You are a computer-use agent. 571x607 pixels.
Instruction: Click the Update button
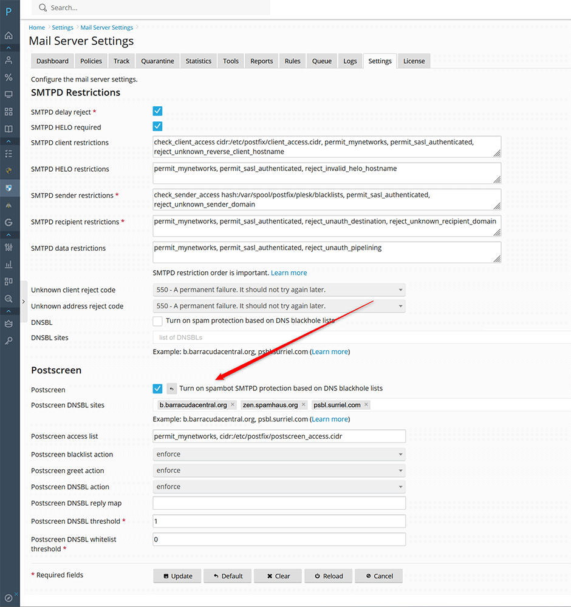[x=177, y=576]
